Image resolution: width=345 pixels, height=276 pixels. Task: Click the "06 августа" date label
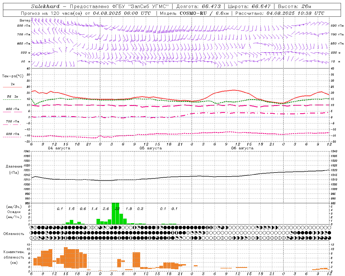point(242,148)
